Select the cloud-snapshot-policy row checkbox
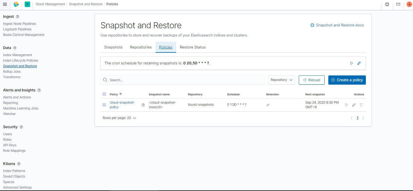 (104, 105)
